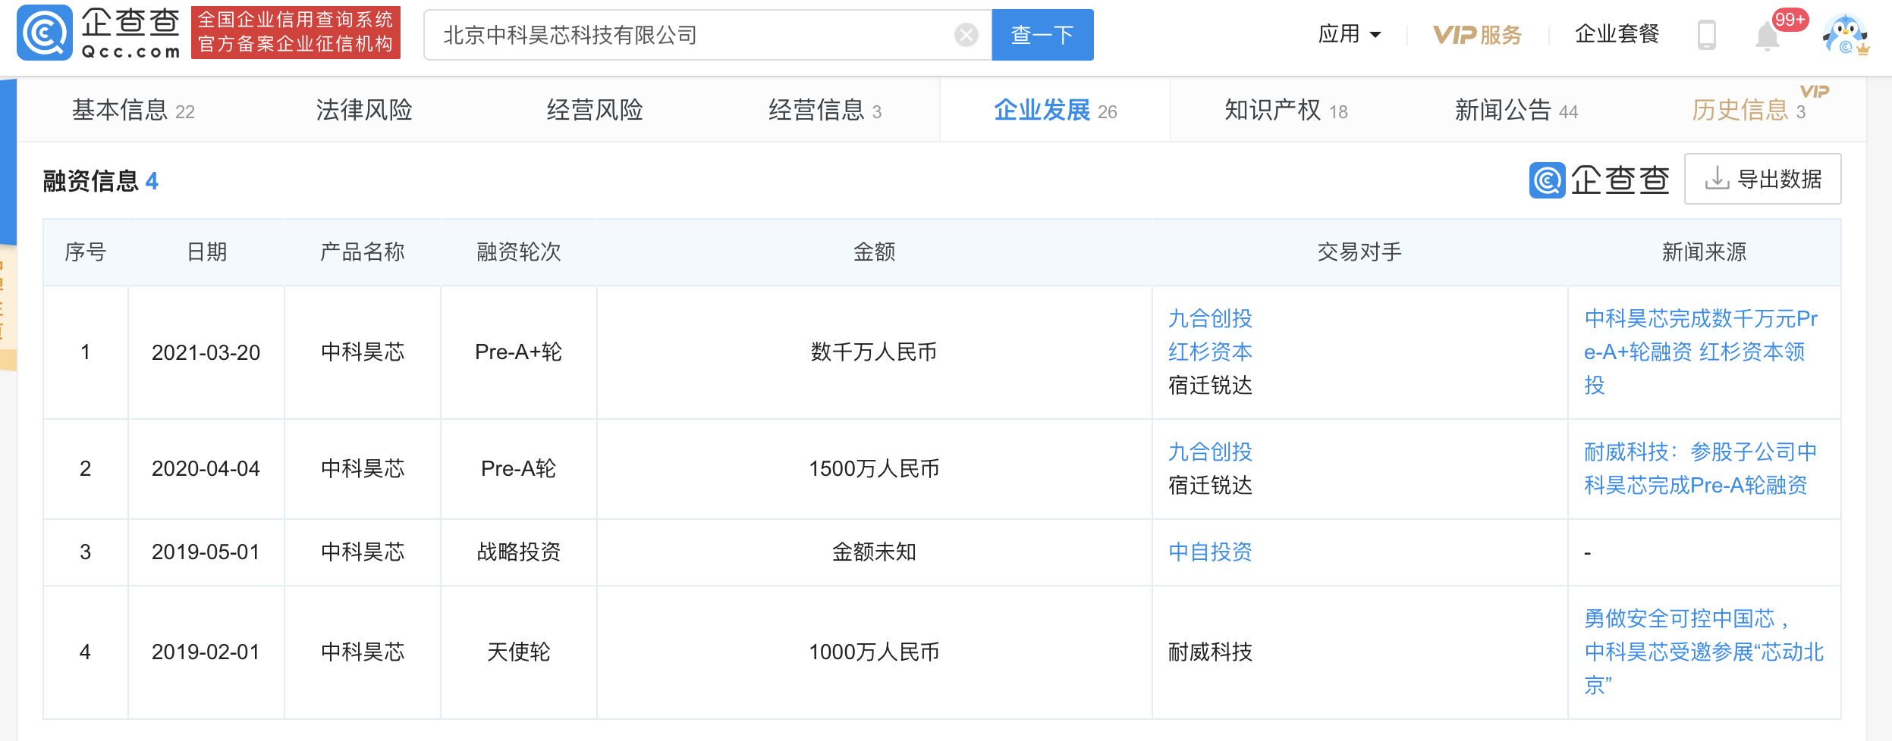The width and height of the screenshot is (1892, 741).
Task: Open the VIP服务 link
Action: tap(1477, 35)
